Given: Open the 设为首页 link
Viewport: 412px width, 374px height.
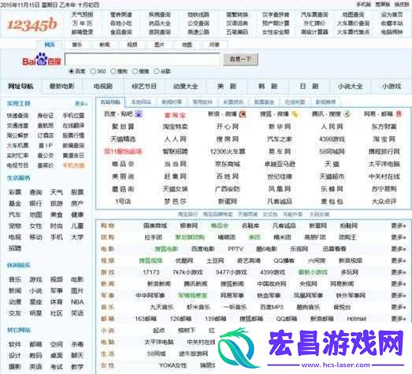Looking at the screenshot, I should [x=392, y=15].
